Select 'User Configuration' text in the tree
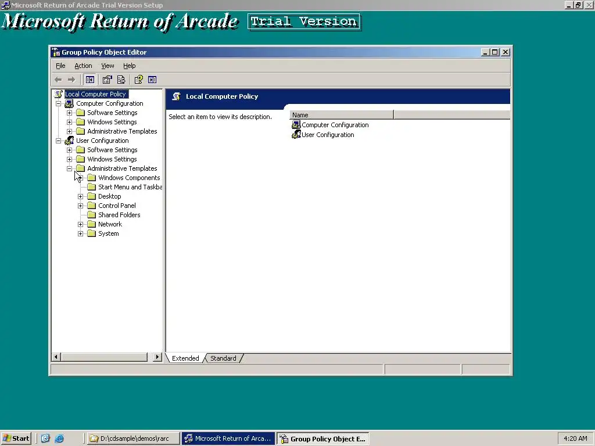The height and width of the screenshot is (446, 595). [102, 141]
